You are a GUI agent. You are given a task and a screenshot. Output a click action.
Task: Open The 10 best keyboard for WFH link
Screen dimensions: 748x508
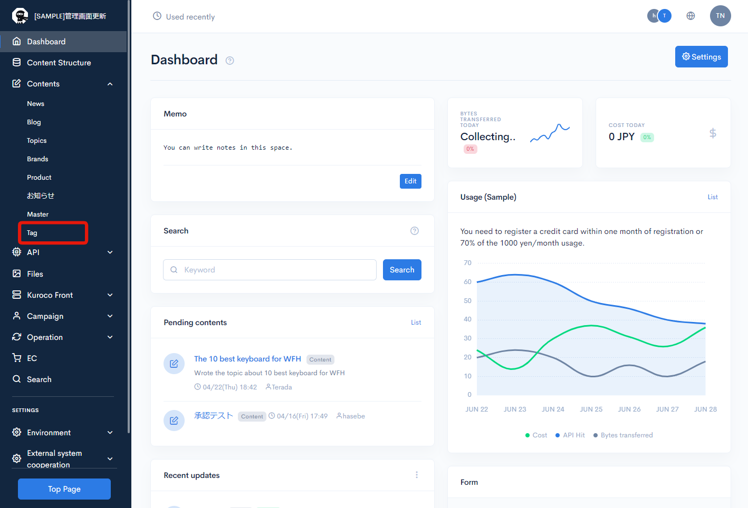(247, 359)
